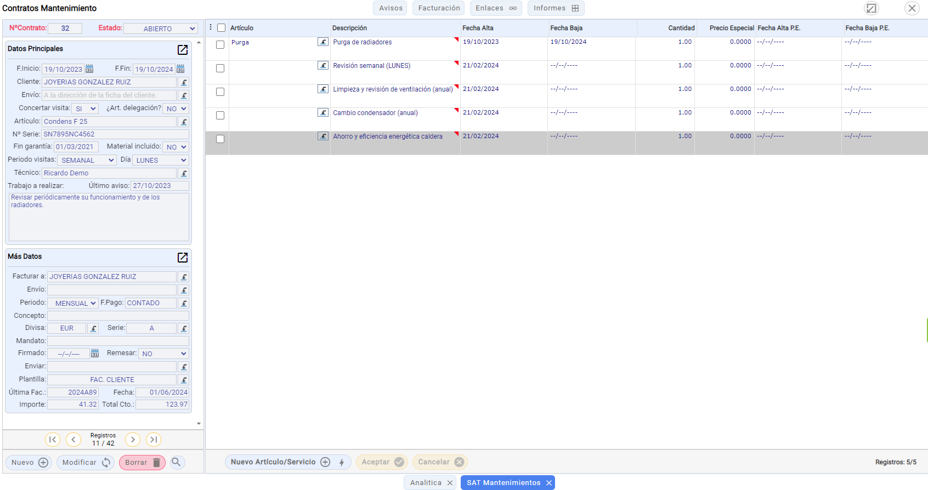Check the Cambio condensador (anual) row checkbox
Image resolution: width=928 pixels, height=490 pixels.
click(x=220, y=116)
